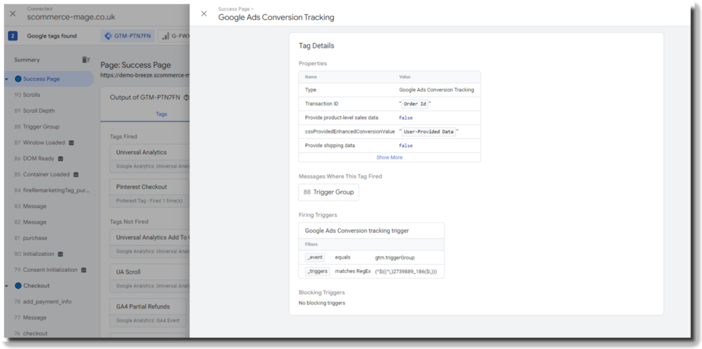Select event 81 purchase
The height and width of the screenshot is (349, 702).
tap(30, 238)
